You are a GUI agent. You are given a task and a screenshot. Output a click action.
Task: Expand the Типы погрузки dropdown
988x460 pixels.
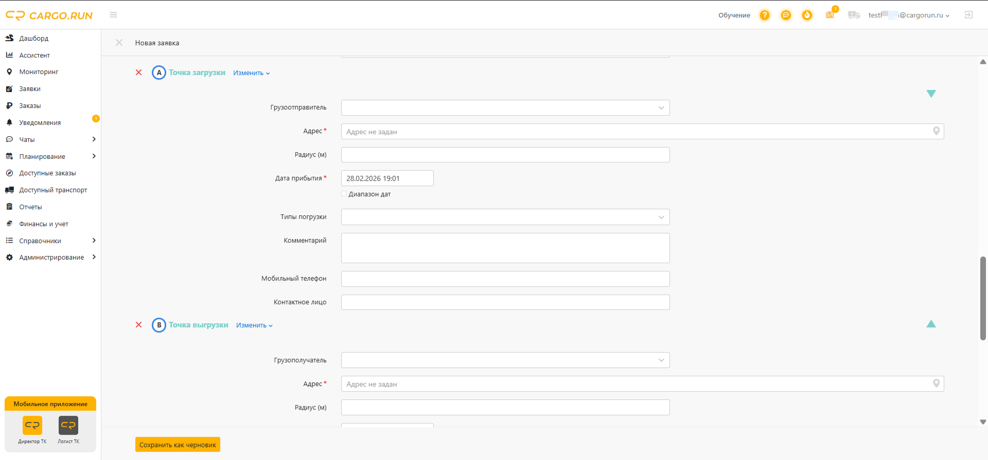click(505, 217)
